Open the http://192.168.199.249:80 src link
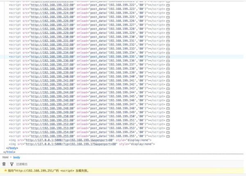This screenshot has height=176, width=246. (52, 112)
